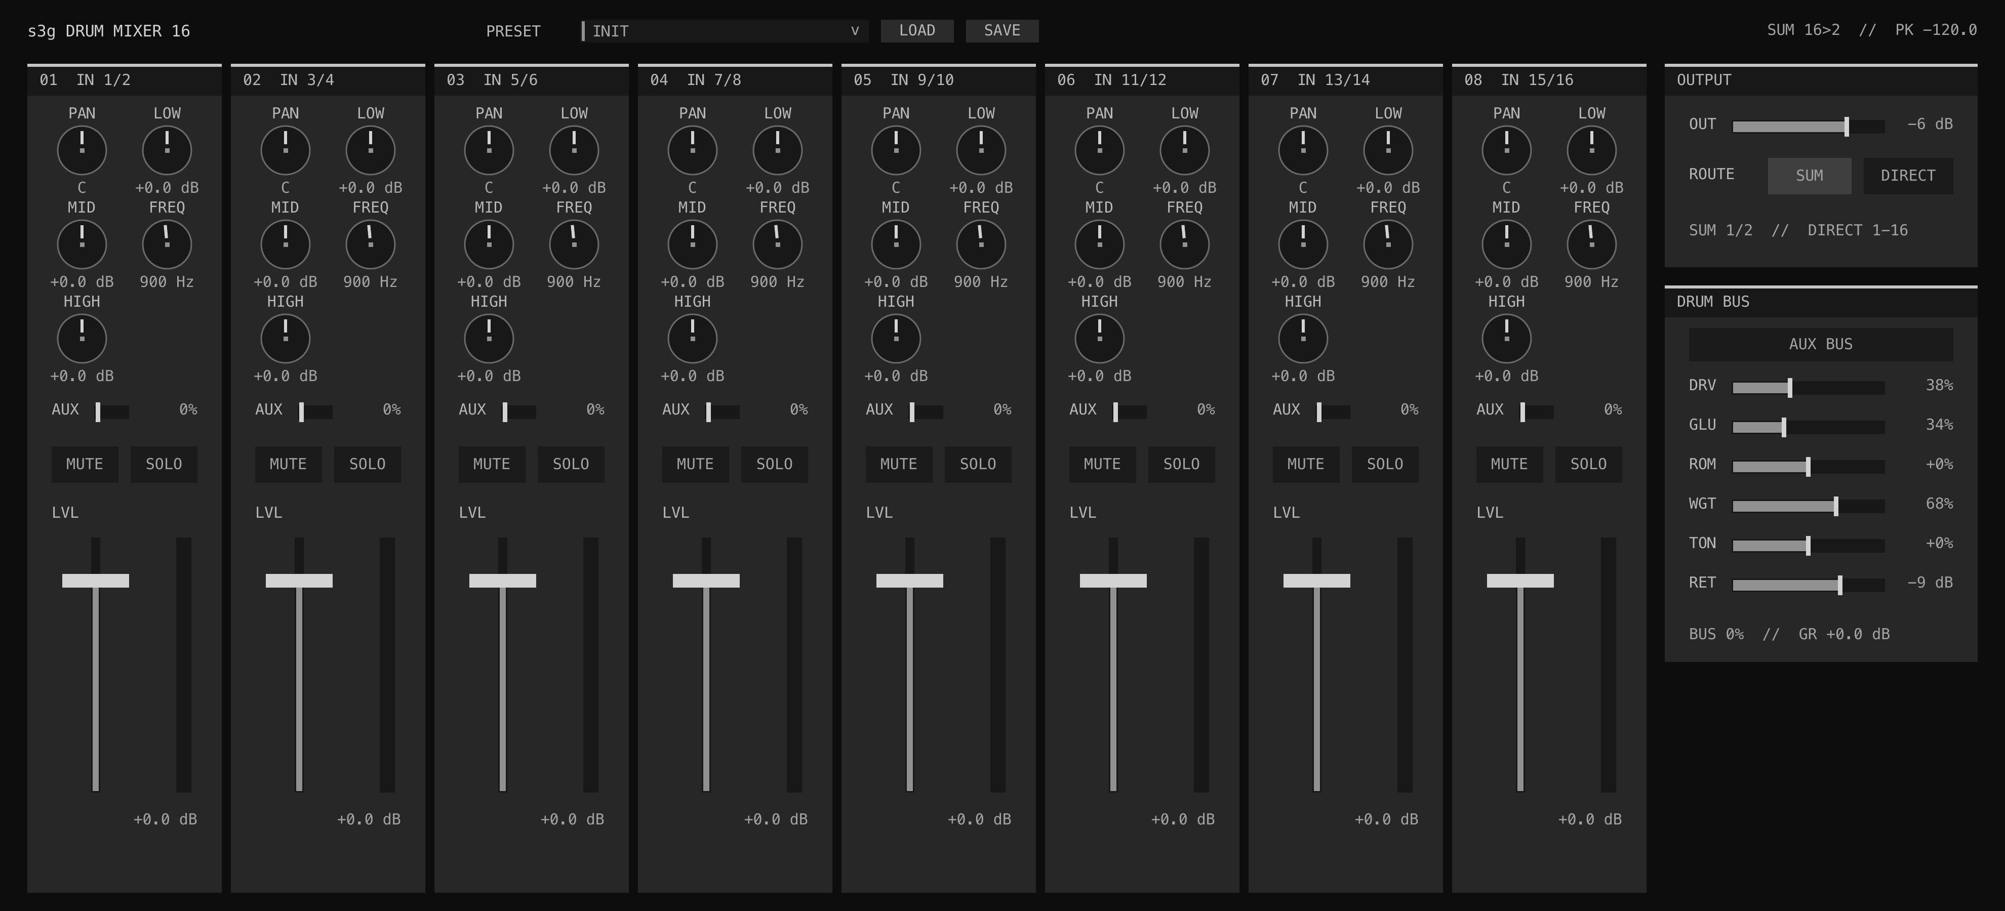Screen dimensions: 2005x911
Task: Solo channel 07
Action: (1385, 465)
